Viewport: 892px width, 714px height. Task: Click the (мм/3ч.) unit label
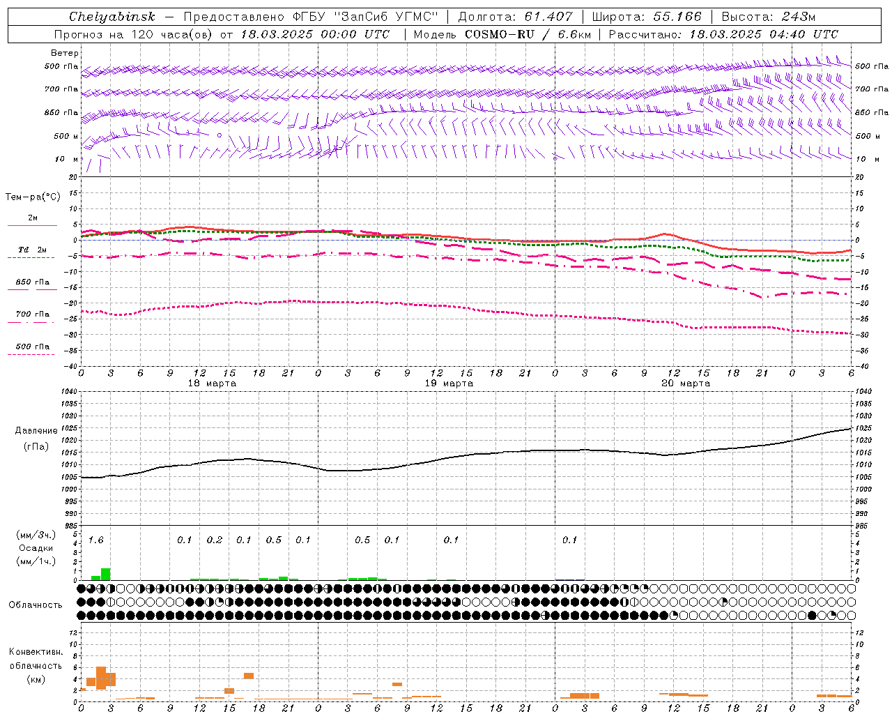tap(36, 535)
